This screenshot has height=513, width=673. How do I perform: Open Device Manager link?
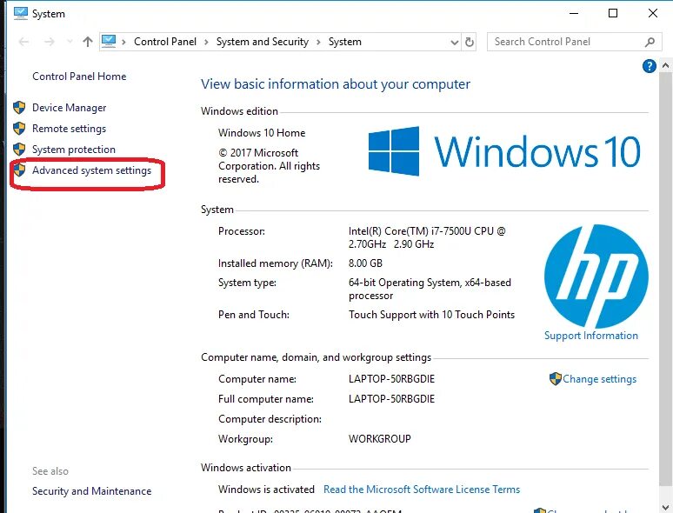tap(69, 108)
